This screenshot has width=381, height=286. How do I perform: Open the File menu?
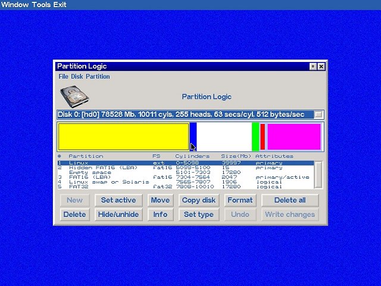click(63, 76)
